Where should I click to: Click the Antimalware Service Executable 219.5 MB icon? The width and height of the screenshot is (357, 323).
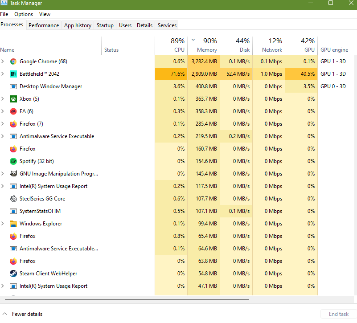[x=13, y=136]
